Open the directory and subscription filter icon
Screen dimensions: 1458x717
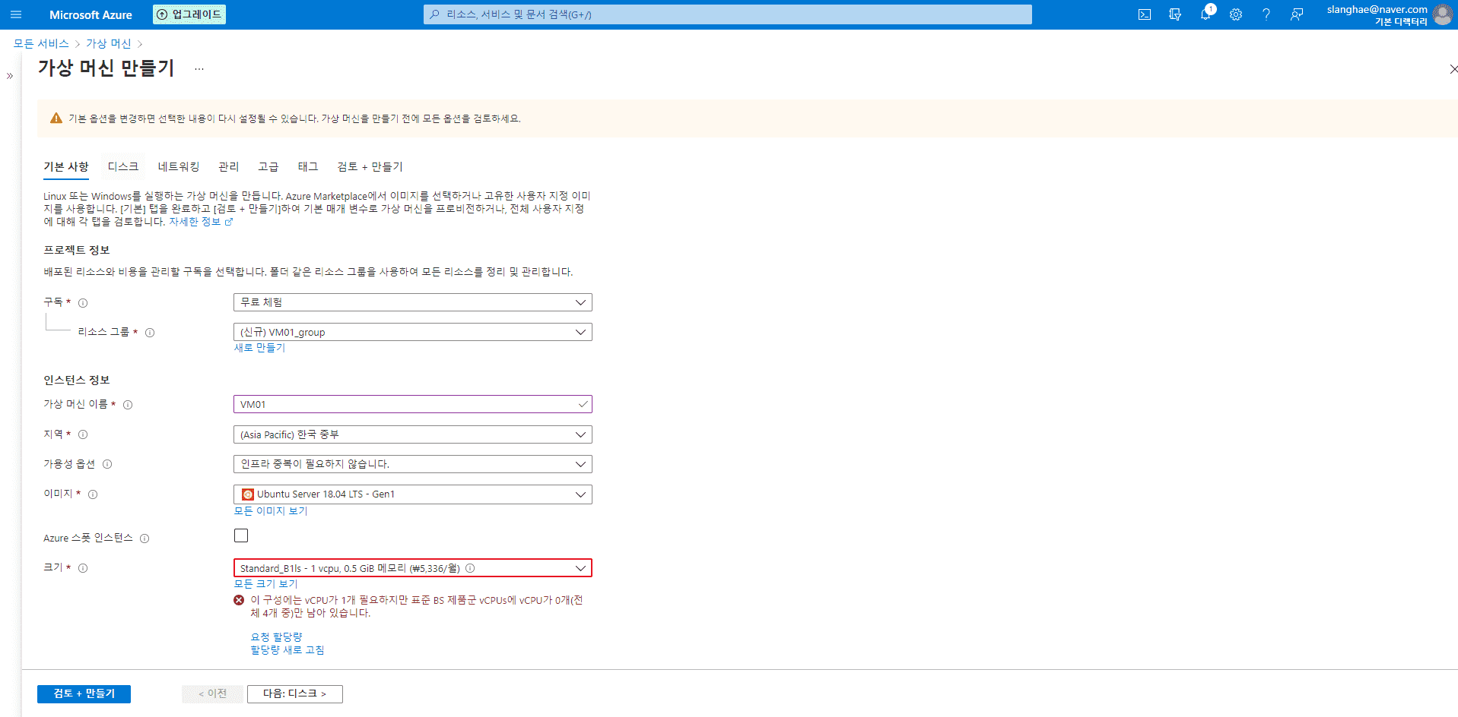[x=1175, y=14]
